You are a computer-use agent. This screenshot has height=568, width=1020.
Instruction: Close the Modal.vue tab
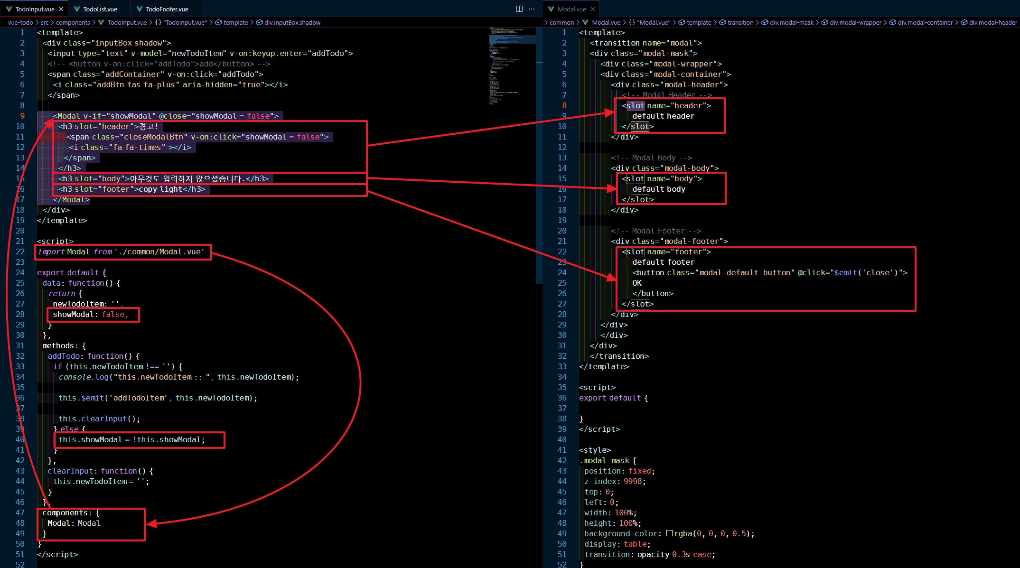tap(593, 9)
